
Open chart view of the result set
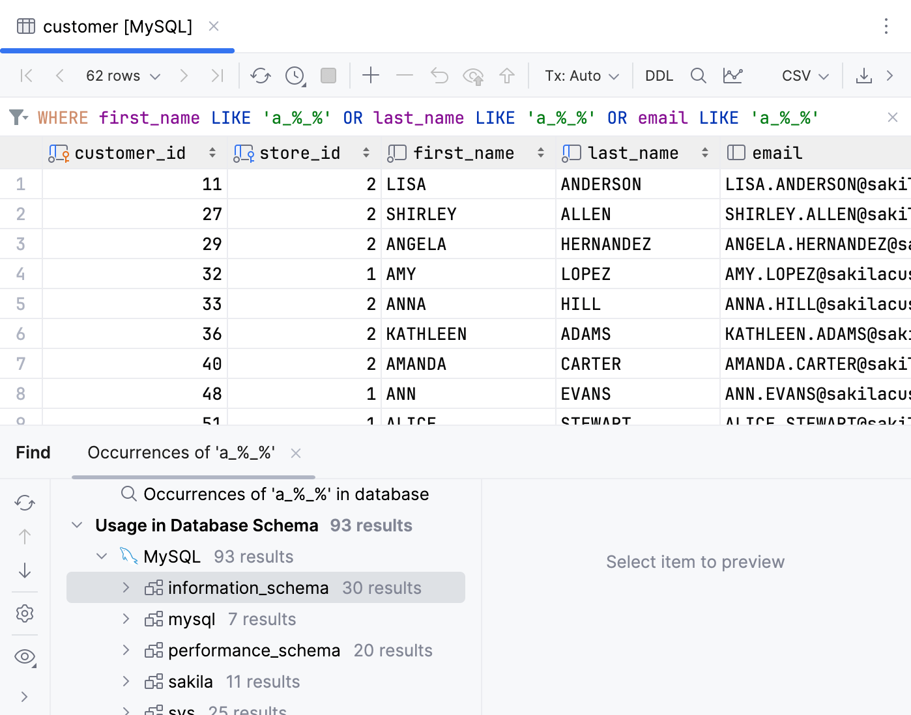tap(732, 76)
